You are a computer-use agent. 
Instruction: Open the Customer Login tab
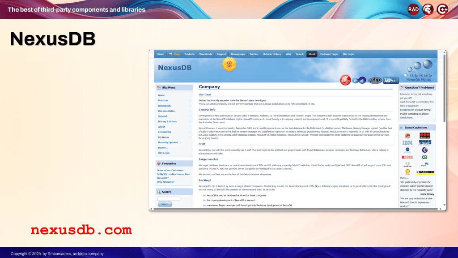pyautogui.click(x=329, y=54)
